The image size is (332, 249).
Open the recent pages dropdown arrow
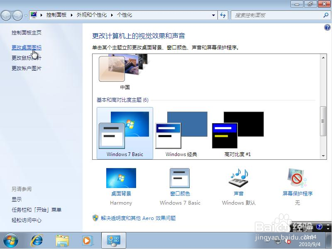pos(26,15)
